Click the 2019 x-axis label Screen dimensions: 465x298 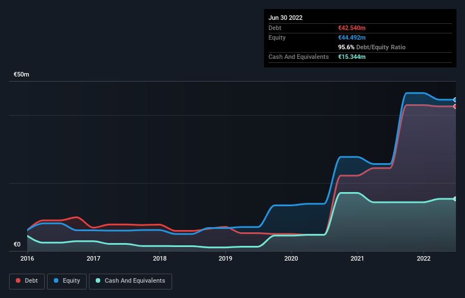[x=225, y=258]
